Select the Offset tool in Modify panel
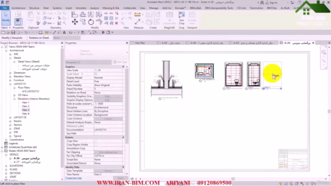 coord(83,14)
